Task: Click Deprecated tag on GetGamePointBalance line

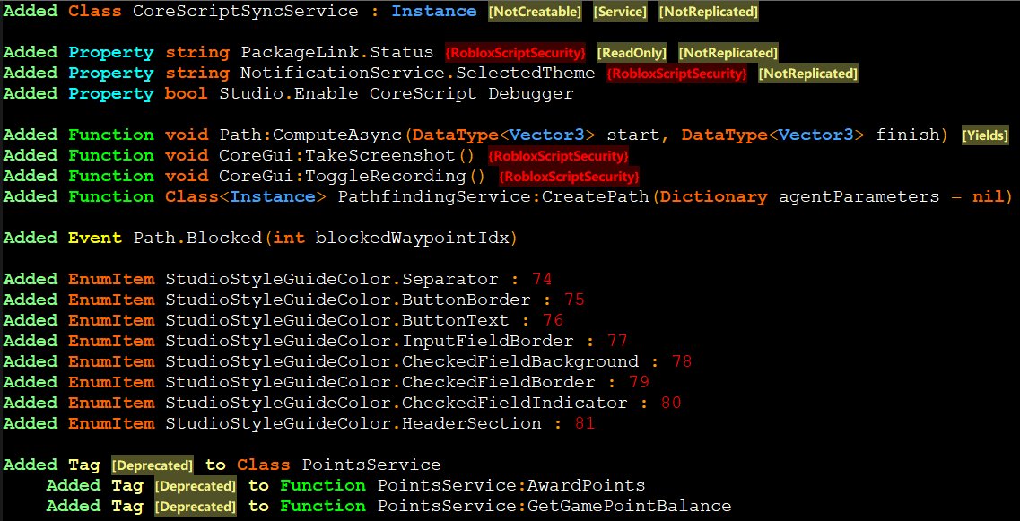Action: (196, 507)
